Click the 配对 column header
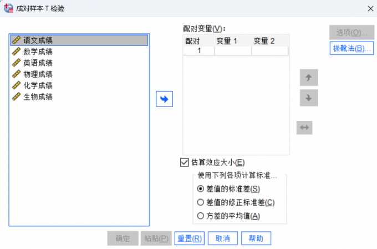 pyautogui.click(x=198, y=41)
